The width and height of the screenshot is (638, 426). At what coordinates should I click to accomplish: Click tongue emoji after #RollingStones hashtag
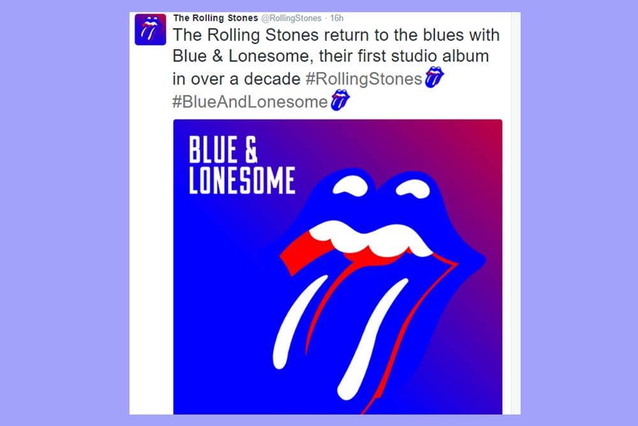pyautogui.click(x=434, y=79)
